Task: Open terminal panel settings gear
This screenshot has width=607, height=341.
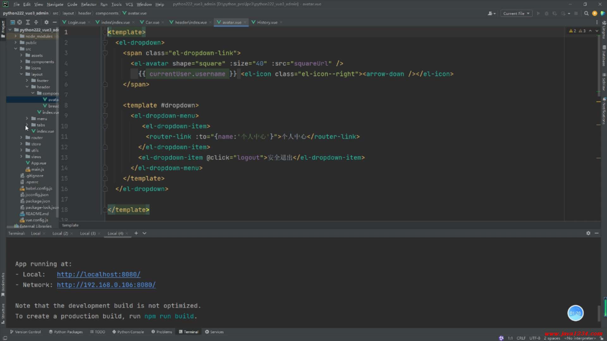Action: click(x=588, y=233)
